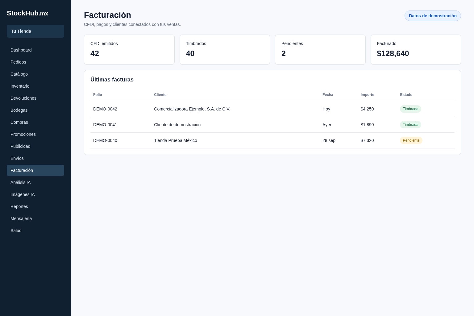
Task: Click the Timbrada badge for DEMO-0042
Action: 410,109
